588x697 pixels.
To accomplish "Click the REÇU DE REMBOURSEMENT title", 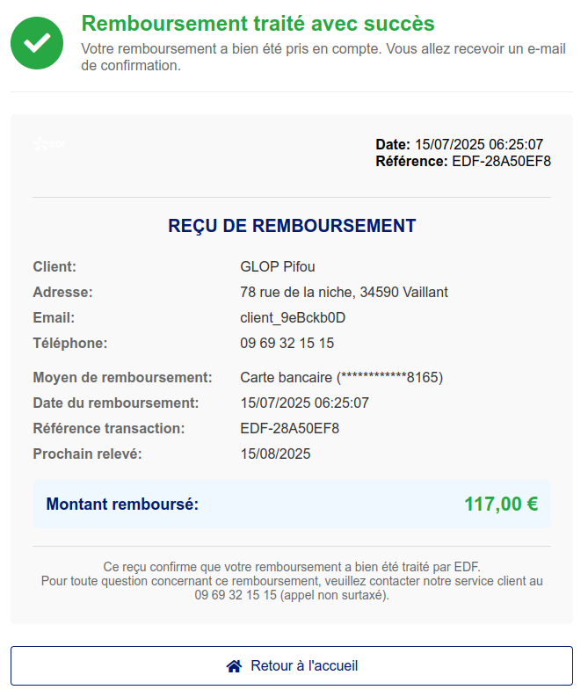I will click(x=292, y=226).
